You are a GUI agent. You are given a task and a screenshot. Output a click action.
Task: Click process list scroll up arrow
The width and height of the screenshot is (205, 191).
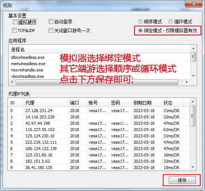(193, 48)
